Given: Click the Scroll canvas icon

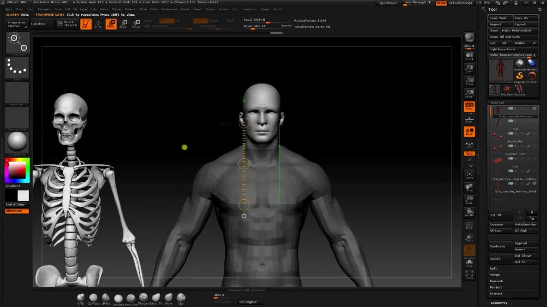Looking at the screenshot, I should pos(469,56).
